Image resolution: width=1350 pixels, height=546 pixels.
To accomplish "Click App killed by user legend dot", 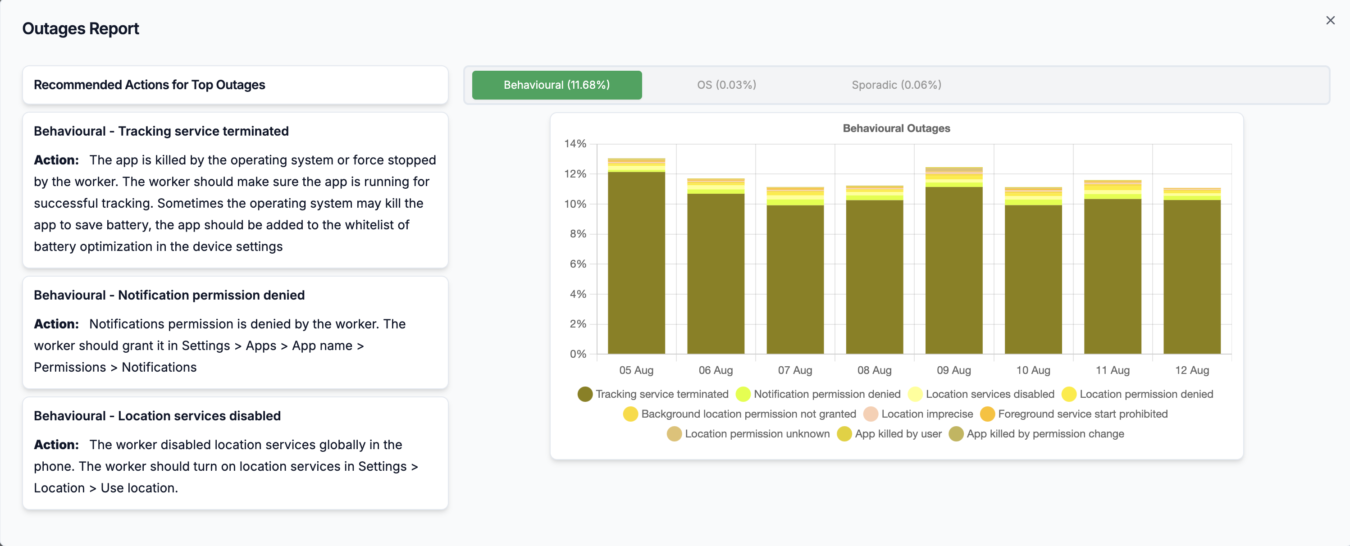I will pos(844,434).
